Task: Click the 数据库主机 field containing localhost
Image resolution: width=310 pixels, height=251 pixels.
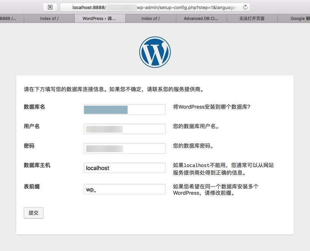Action: 125,168
